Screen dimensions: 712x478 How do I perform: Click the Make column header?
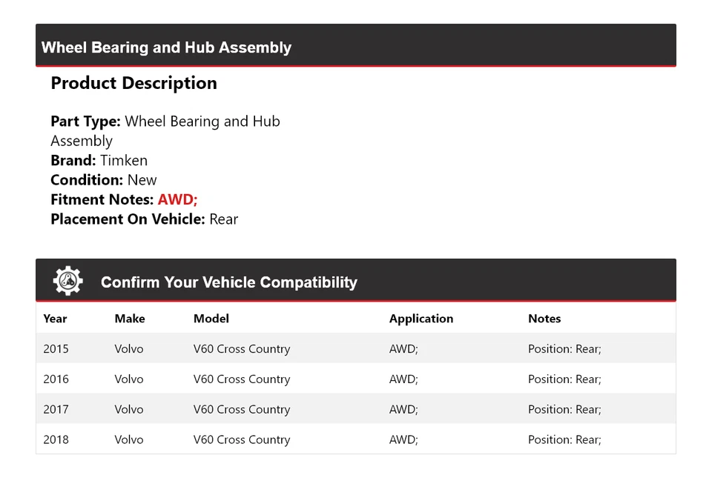point(130,319)
